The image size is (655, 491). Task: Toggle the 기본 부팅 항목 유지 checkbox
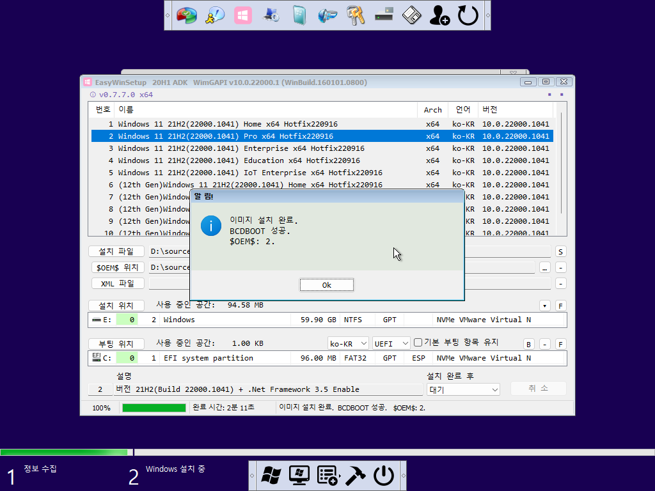point(418,343)
